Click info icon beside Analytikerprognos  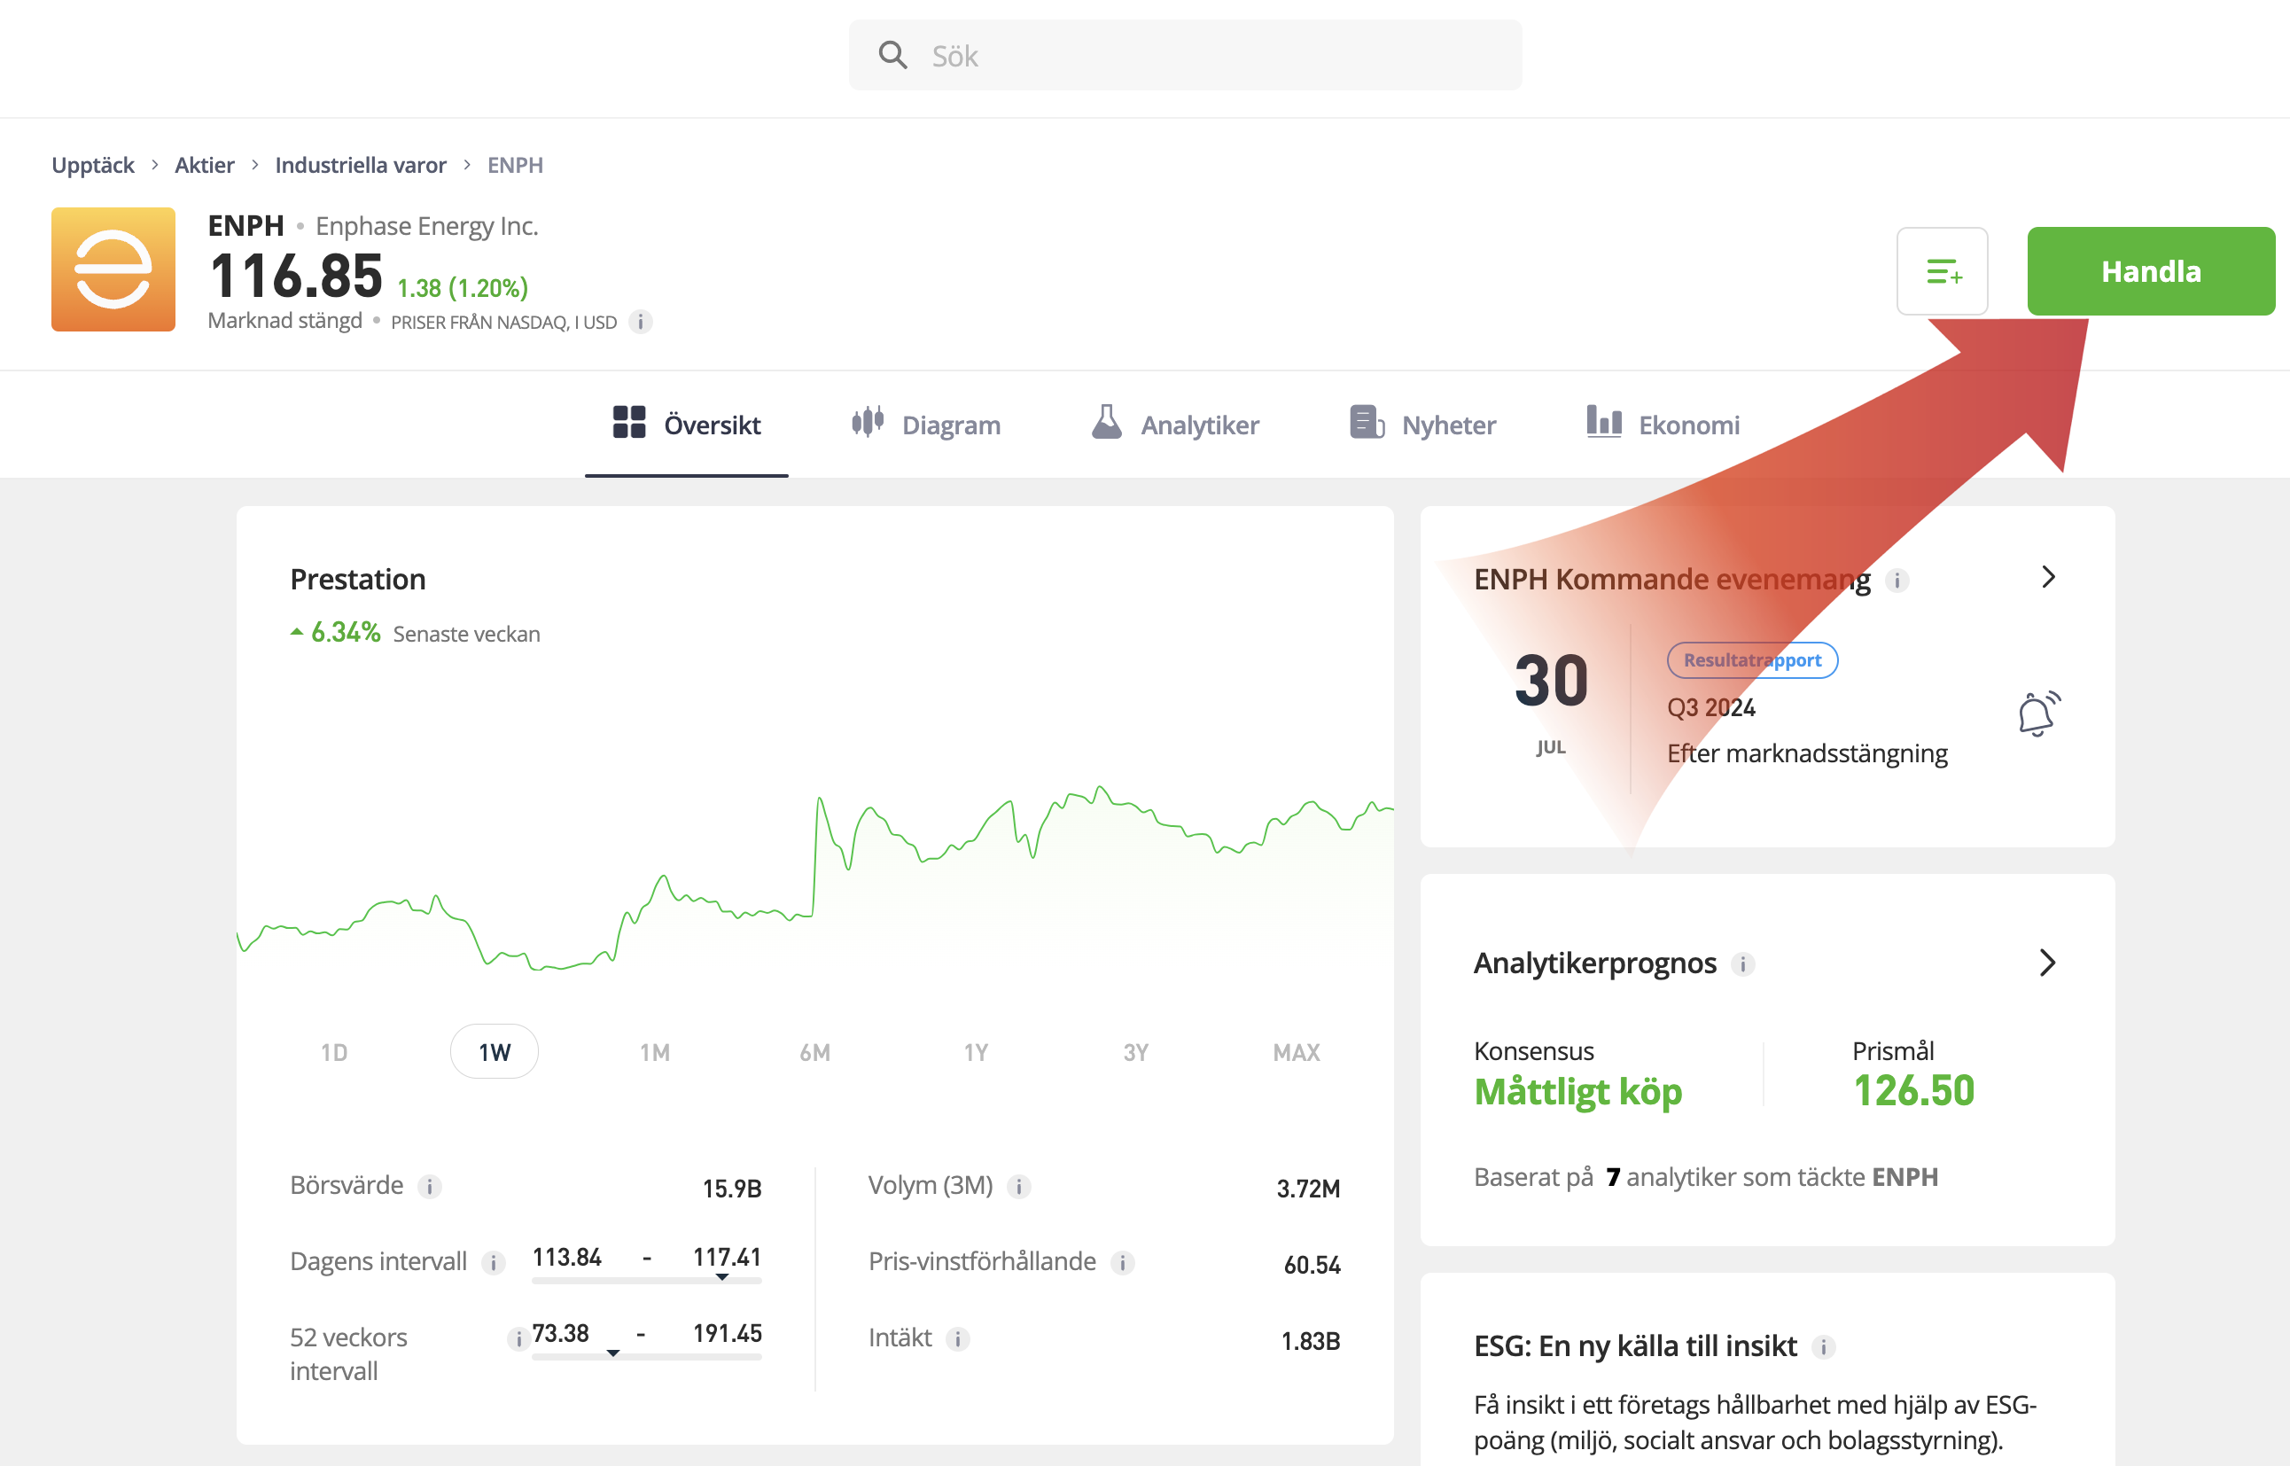click(x=1742, y=964)
